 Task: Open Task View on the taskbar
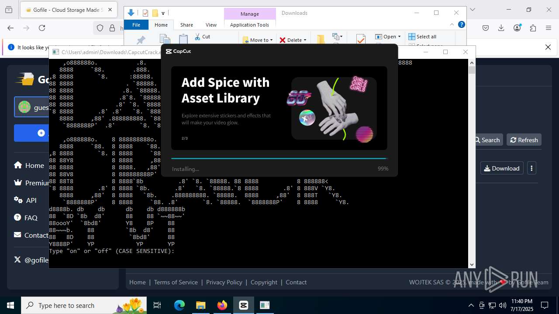pyautogui.click(x=157, y=305)
